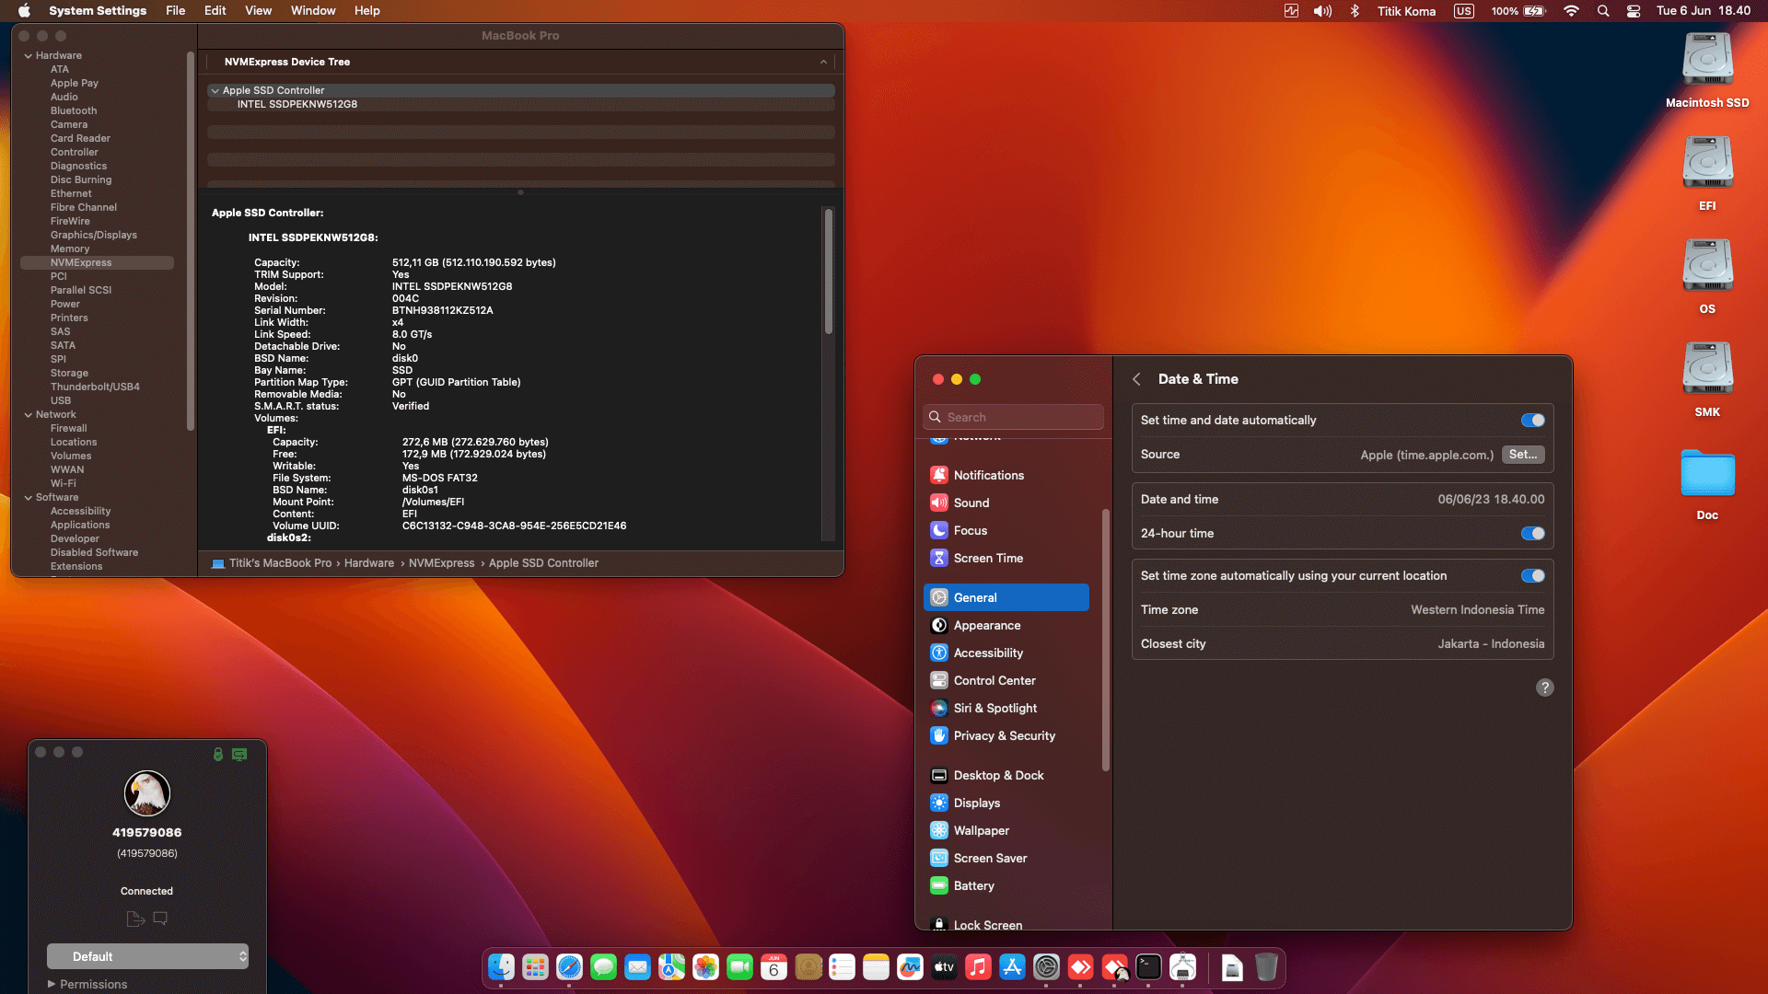
Task: Select Wallpaper in settings sidebar
Action: point(1006,830)
